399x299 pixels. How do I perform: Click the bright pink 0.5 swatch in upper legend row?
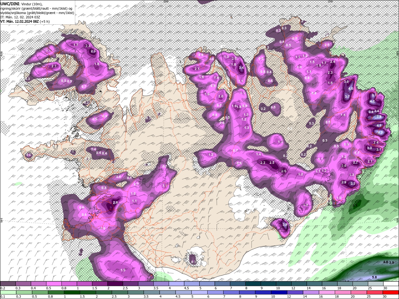pos(54,284)
